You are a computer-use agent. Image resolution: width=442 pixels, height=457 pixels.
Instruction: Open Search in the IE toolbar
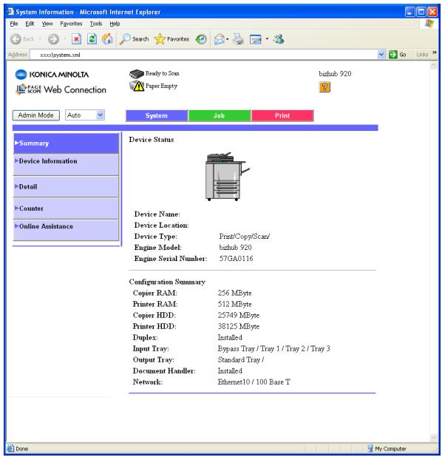pyautogui.click(x=134, y=39)
